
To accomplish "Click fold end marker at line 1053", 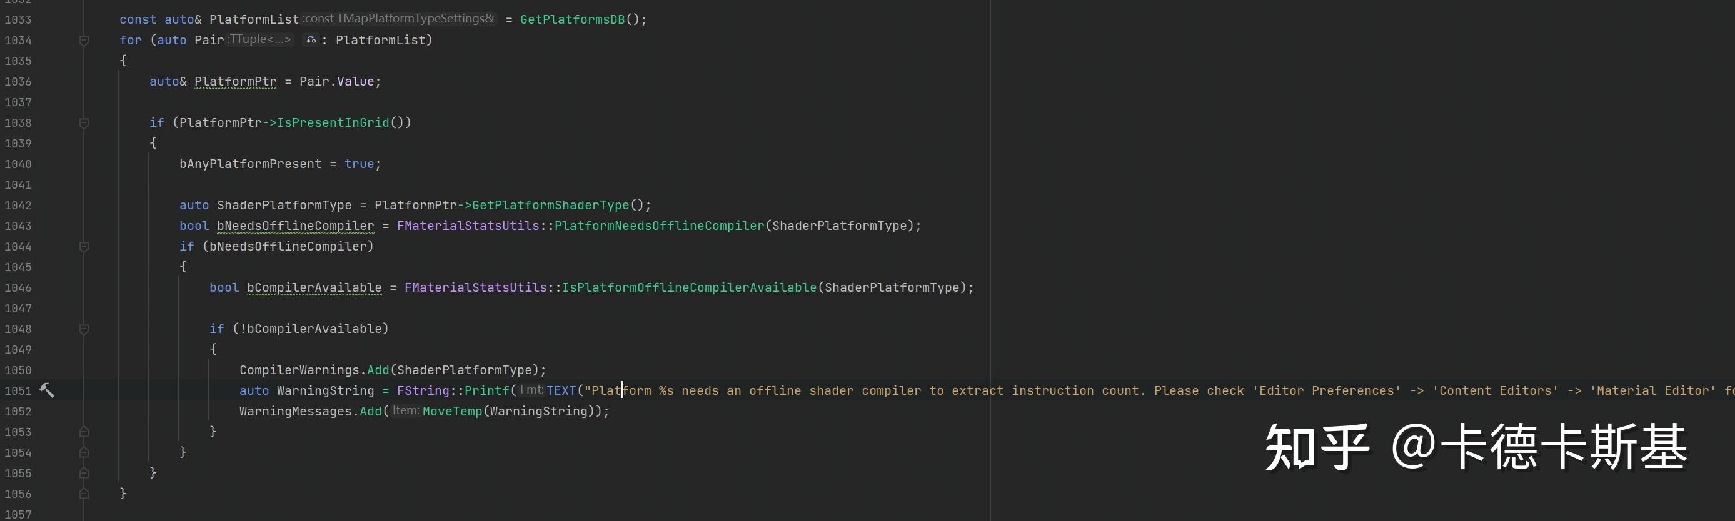I will coord(84,432).
